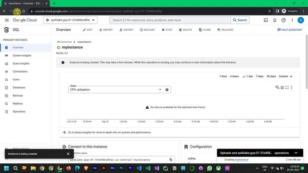Select the 1 hour time range
The image size is (308, 173).
point(223,76)
